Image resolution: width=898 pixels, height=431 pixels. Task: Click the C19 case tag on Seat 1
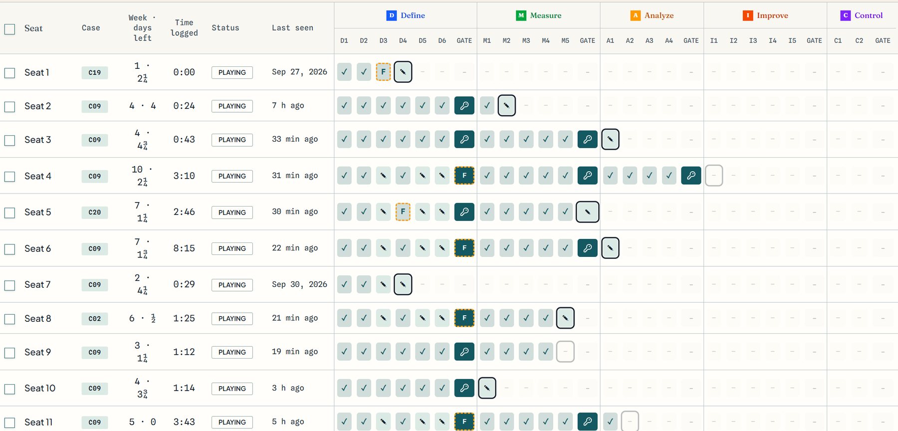point(95,72)
